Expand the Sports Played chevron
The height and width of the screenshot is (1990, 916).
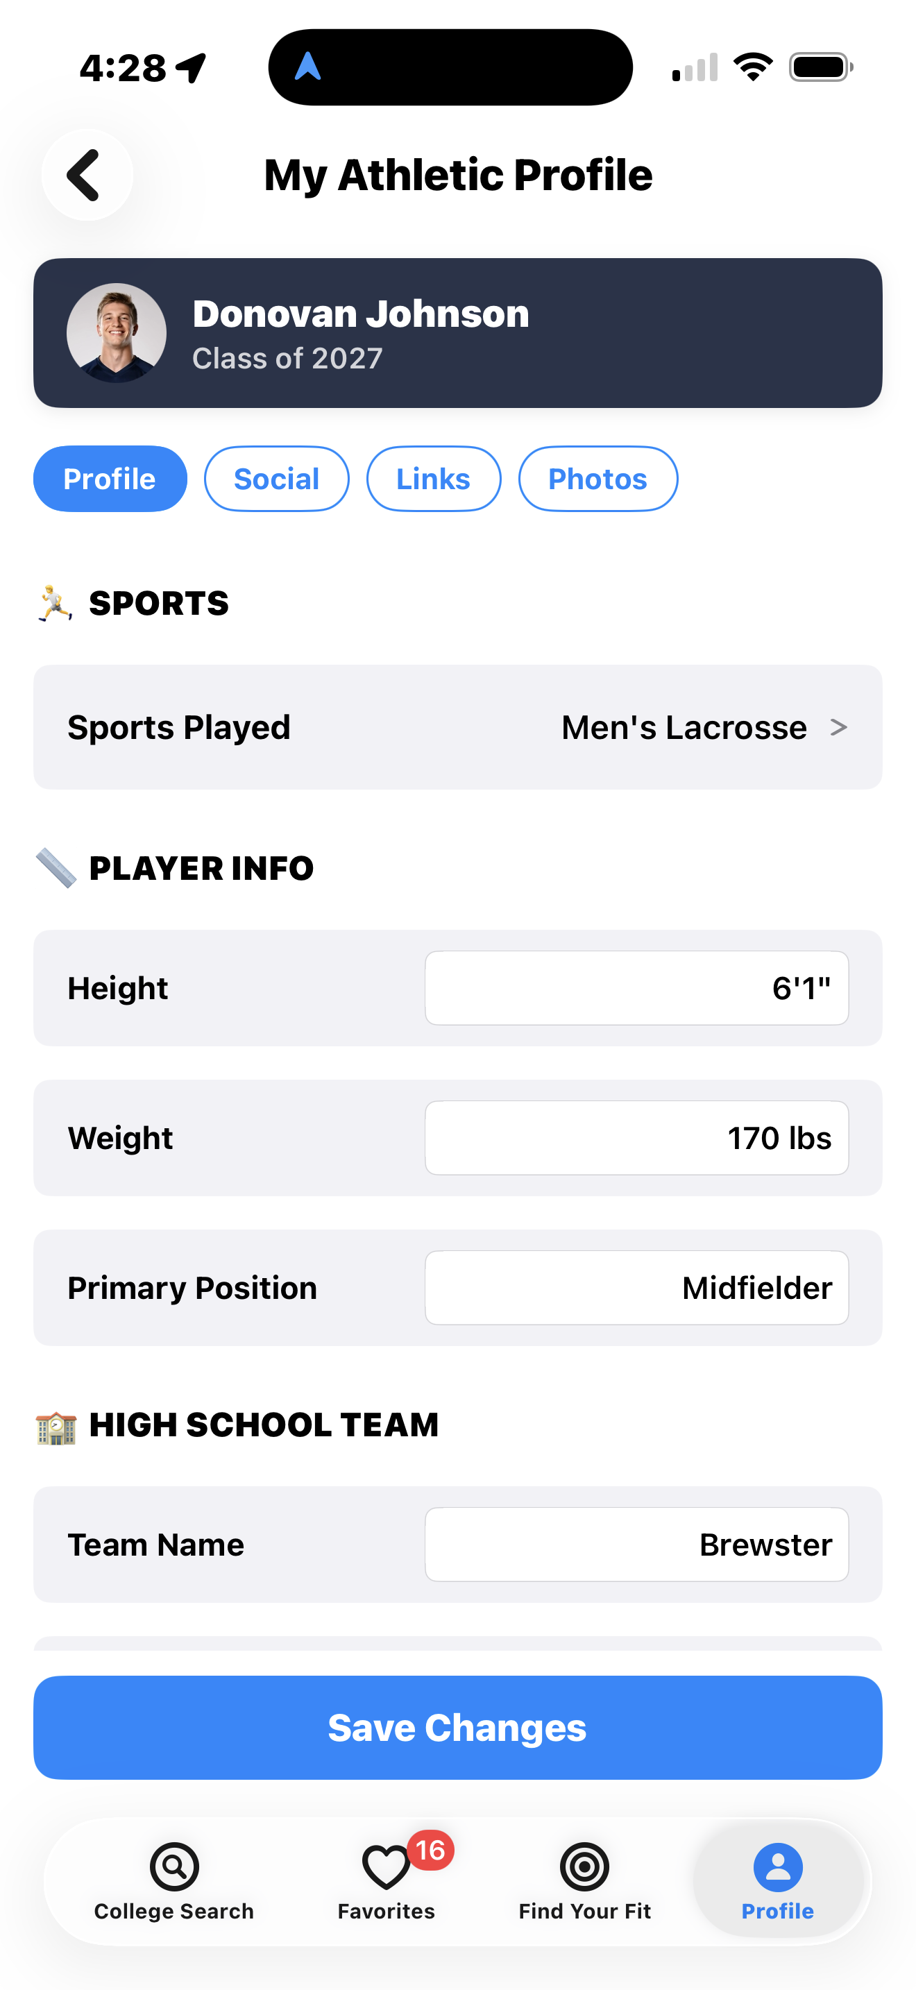click(x=839, y=727)
